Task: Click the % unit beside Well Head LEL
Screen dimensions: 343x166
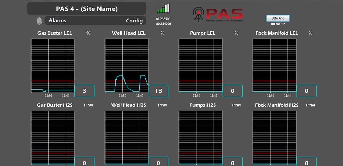Action: pos(162,33)
